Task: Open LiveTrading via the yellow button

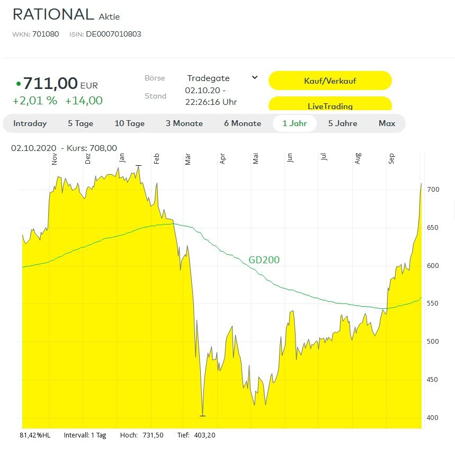Action: tap(330, 105)
